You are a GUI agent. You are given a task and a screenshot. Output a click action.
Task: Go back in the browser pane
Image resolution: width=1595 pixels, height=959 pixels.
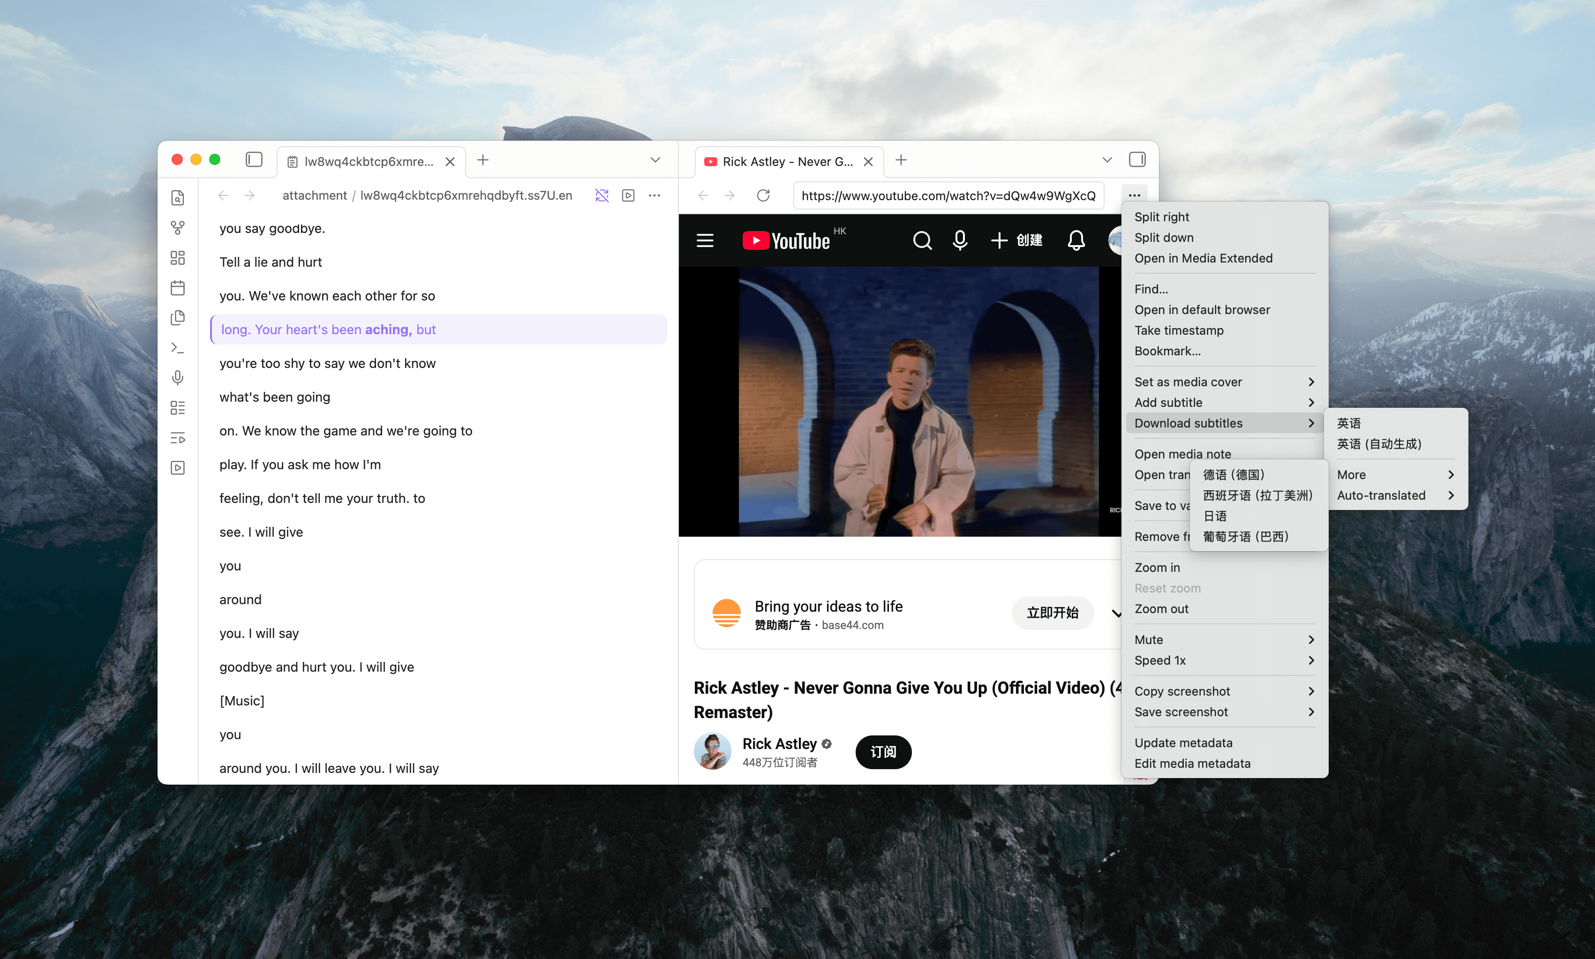click(703, 195)
